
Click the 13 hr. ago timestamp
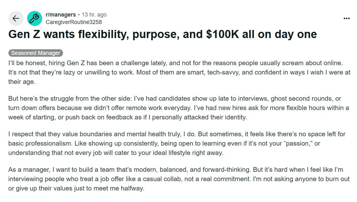point(94,15)
